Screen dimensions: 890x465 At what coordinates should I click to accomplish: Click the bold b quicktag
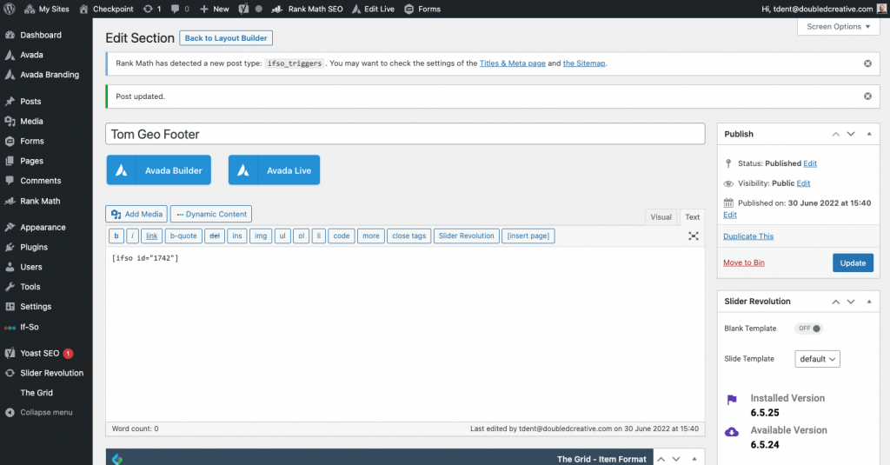click(x=116, y=236)
